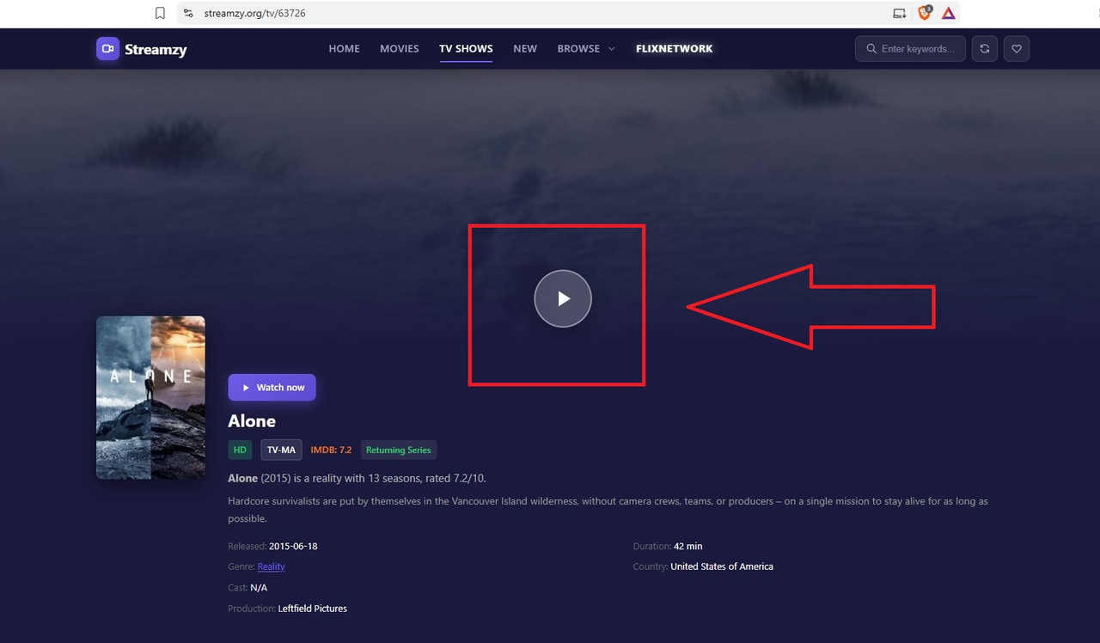Image resolution: width=1100 pixels, height=643 pixels.
Task: Click the streamzy.org/tv/63726 address bar URL
Action: [x=255, y=13]
